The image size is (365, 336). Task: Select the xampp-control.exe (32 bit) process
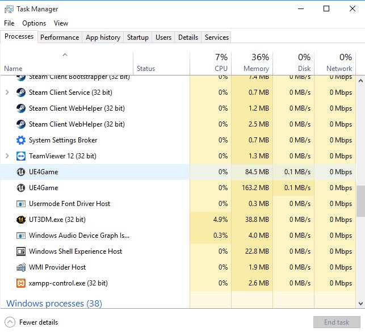(x=178, y=283)
